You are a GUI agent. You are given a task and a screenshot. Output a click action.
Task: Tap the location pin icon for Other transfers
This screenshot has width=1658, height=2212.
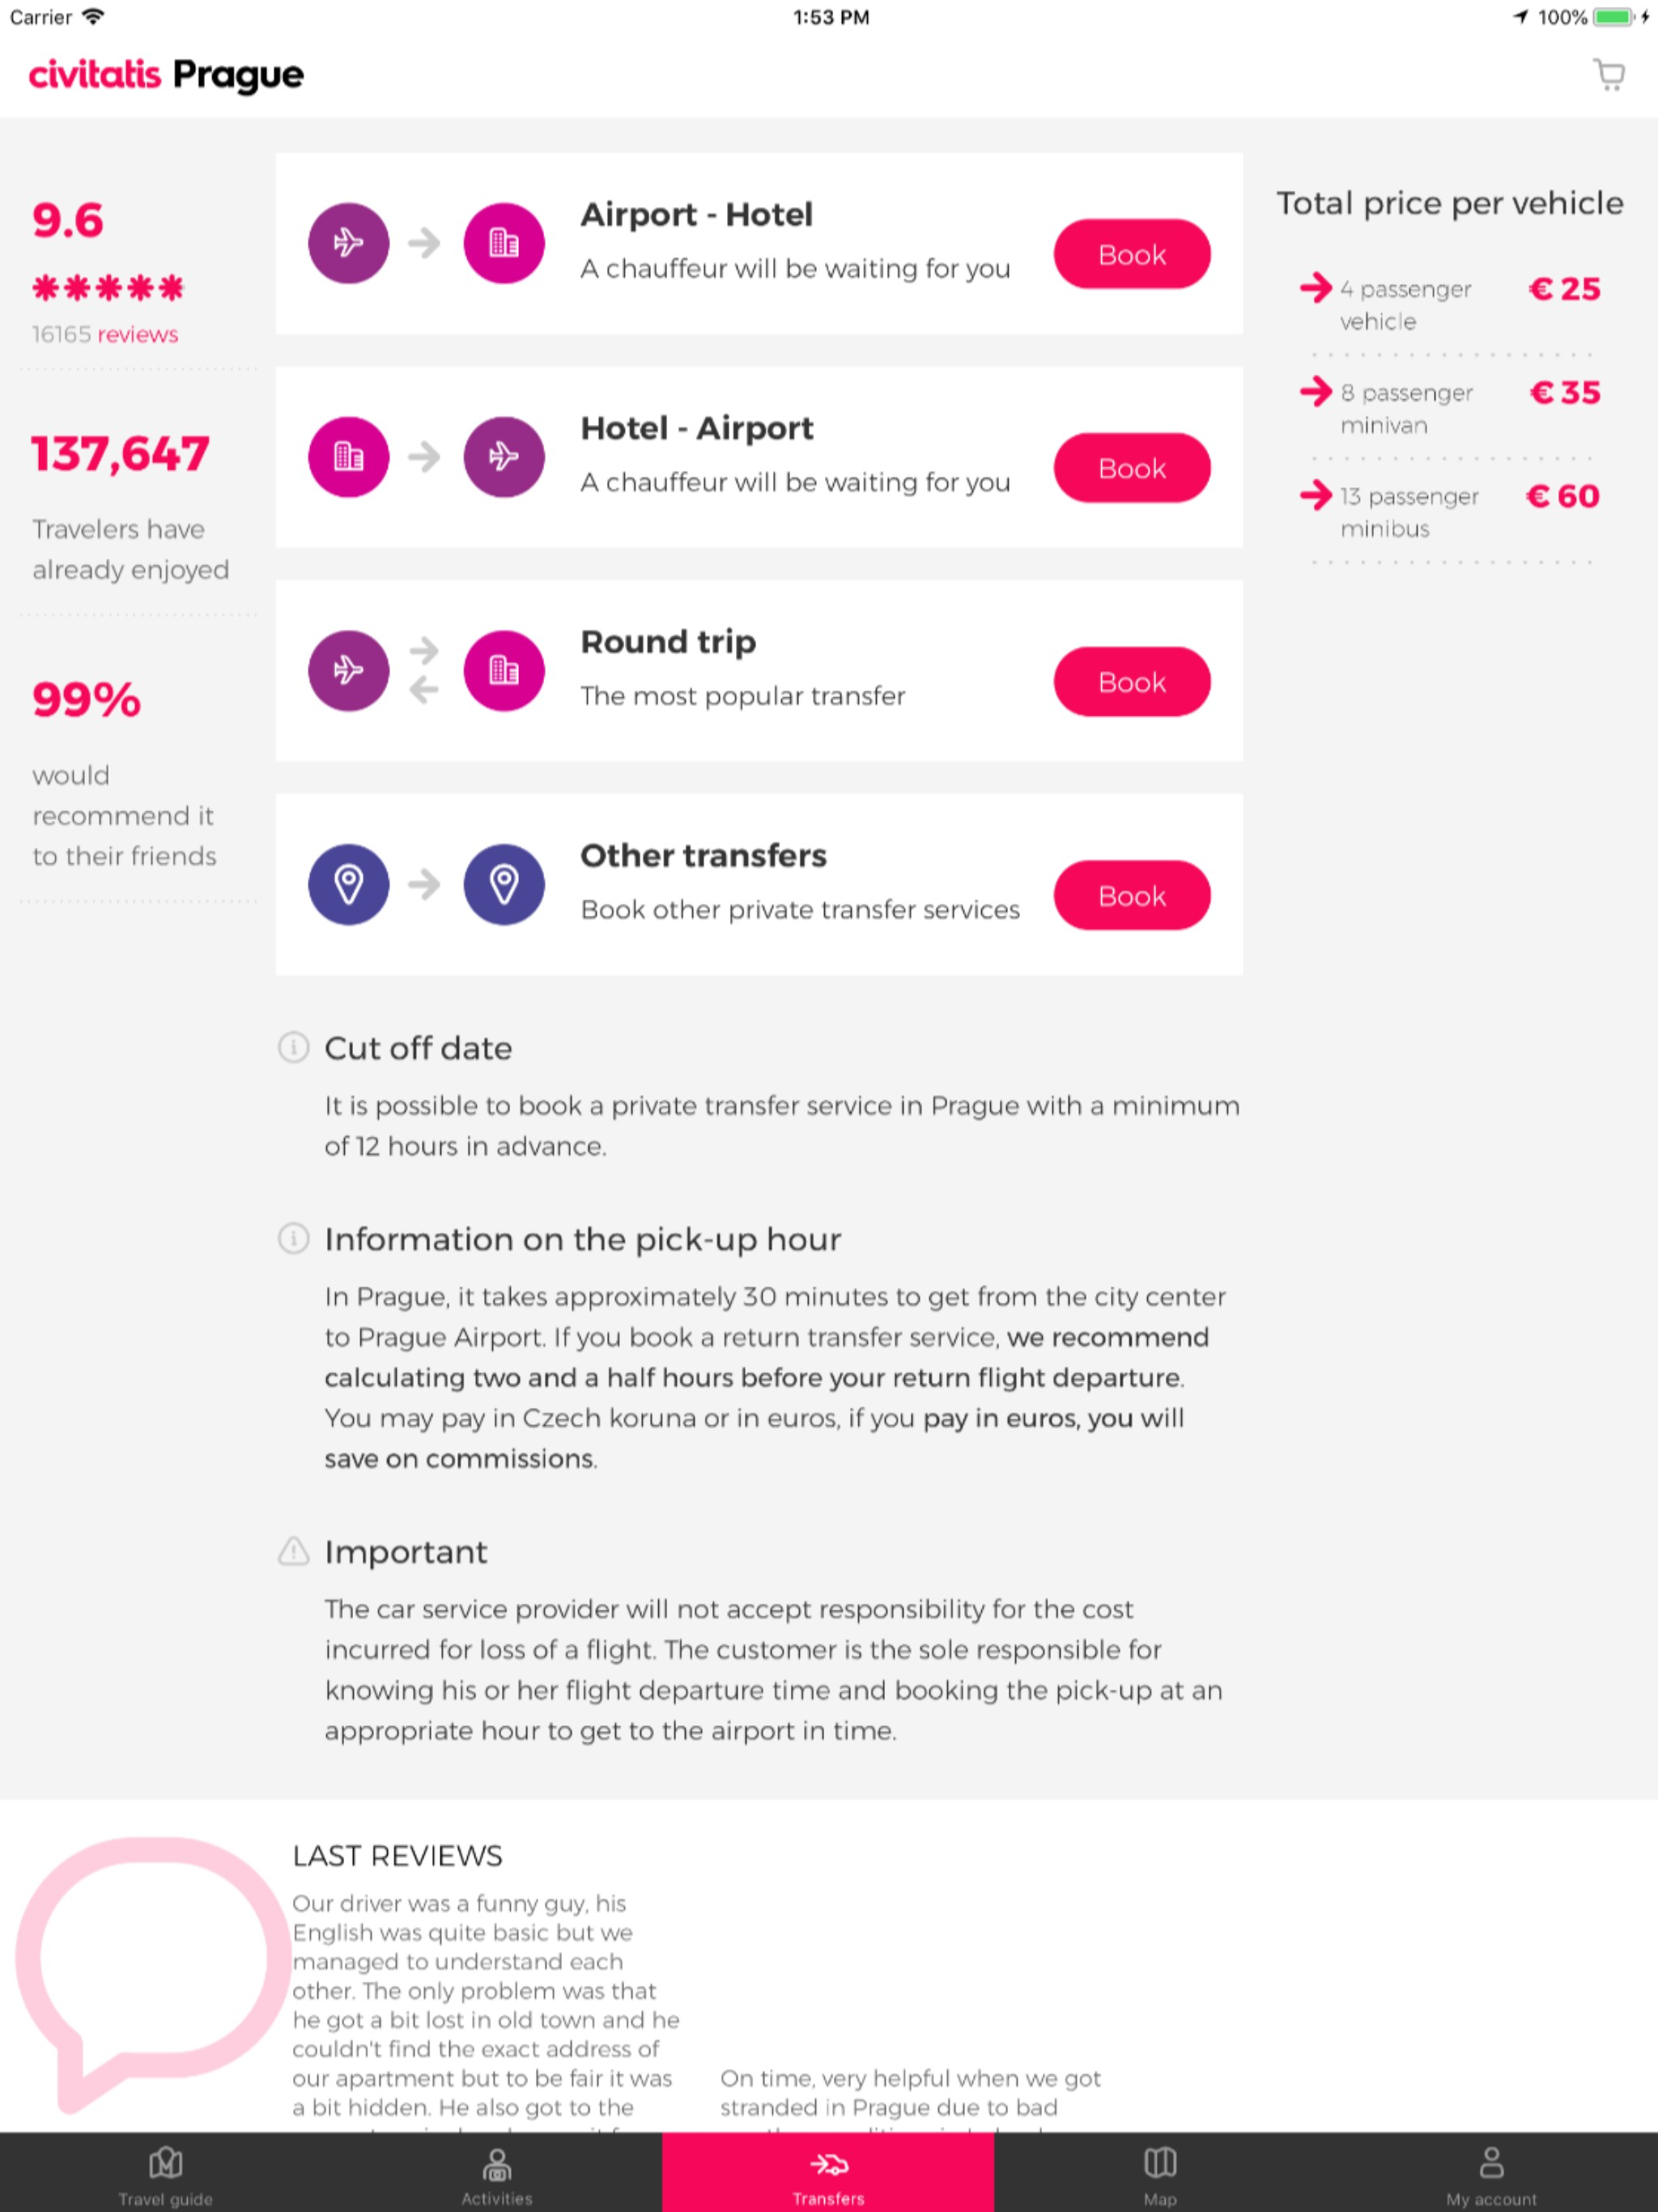(348, 884)
